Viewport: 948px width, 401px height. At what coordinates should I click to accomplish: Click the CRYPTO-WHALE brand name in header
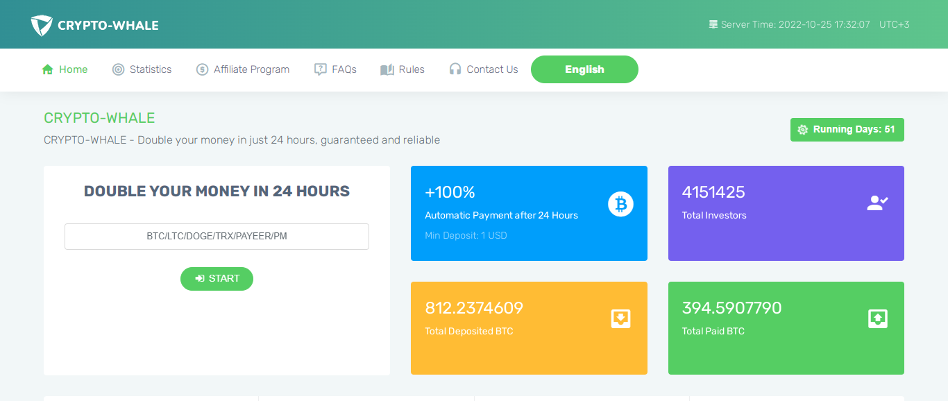108,26
